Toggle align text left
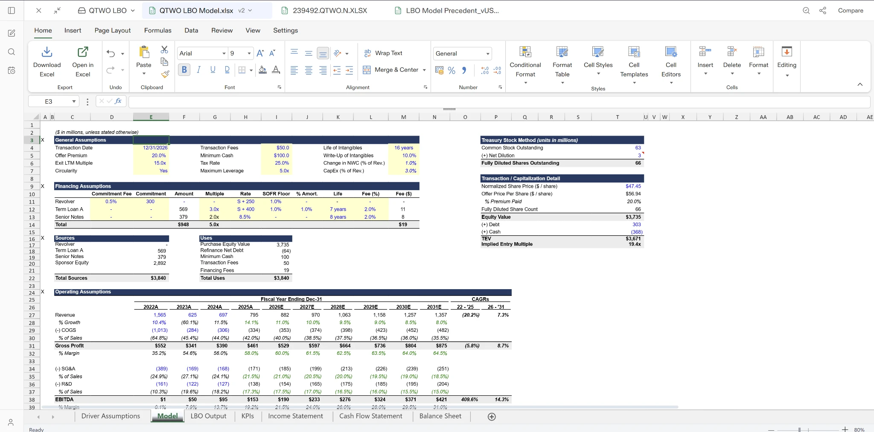 (x=294, y=70)
